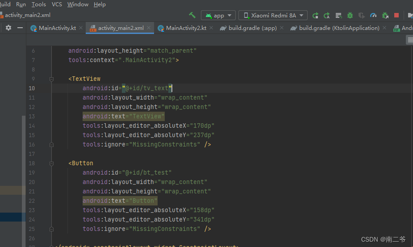Viewport: 413px width, 247px height.
Task: Open the Window menu
Action: (x=78, y=4)
